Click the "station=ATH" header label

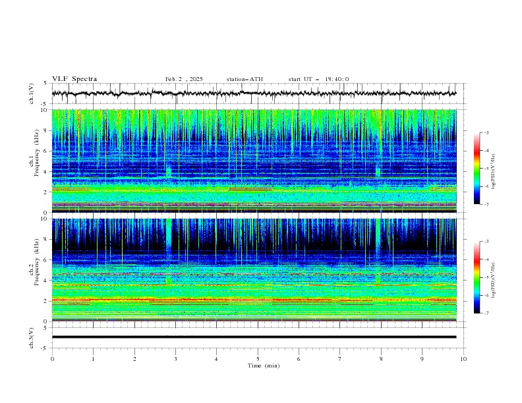pos(245,79)
